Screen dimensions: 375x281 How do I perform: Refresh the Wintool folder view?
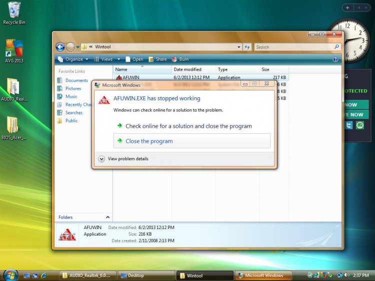point(247,47)
